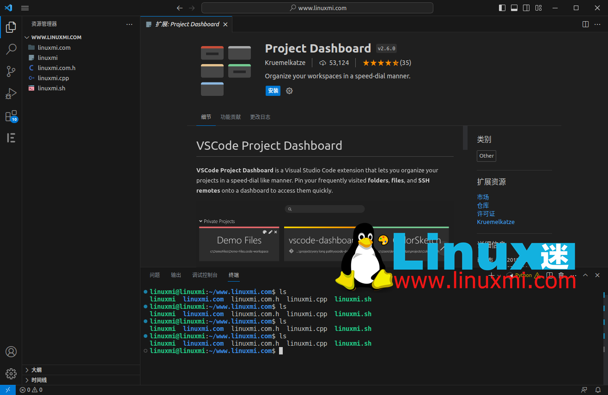Click the 53,124 install count

(334, 63)
